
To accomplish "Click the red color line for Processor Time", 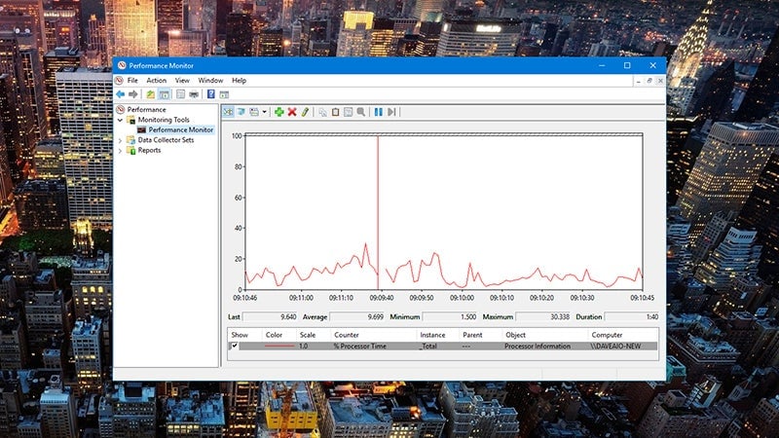I will [x=279, y=346].
